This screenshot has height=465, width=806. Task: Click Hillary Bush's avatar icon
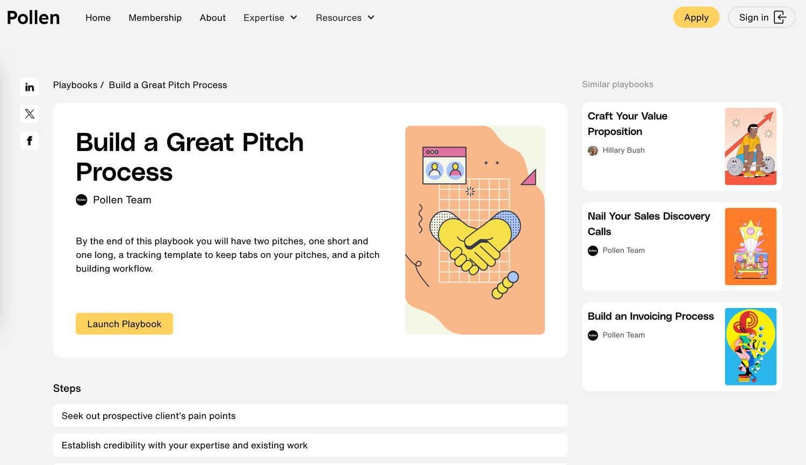click(x=593, y=151)
